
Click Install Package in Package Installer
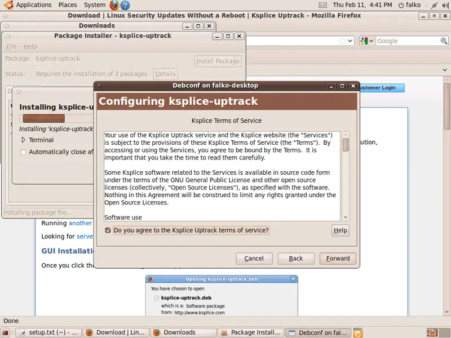pyautogui.click(x=218, y=61)
